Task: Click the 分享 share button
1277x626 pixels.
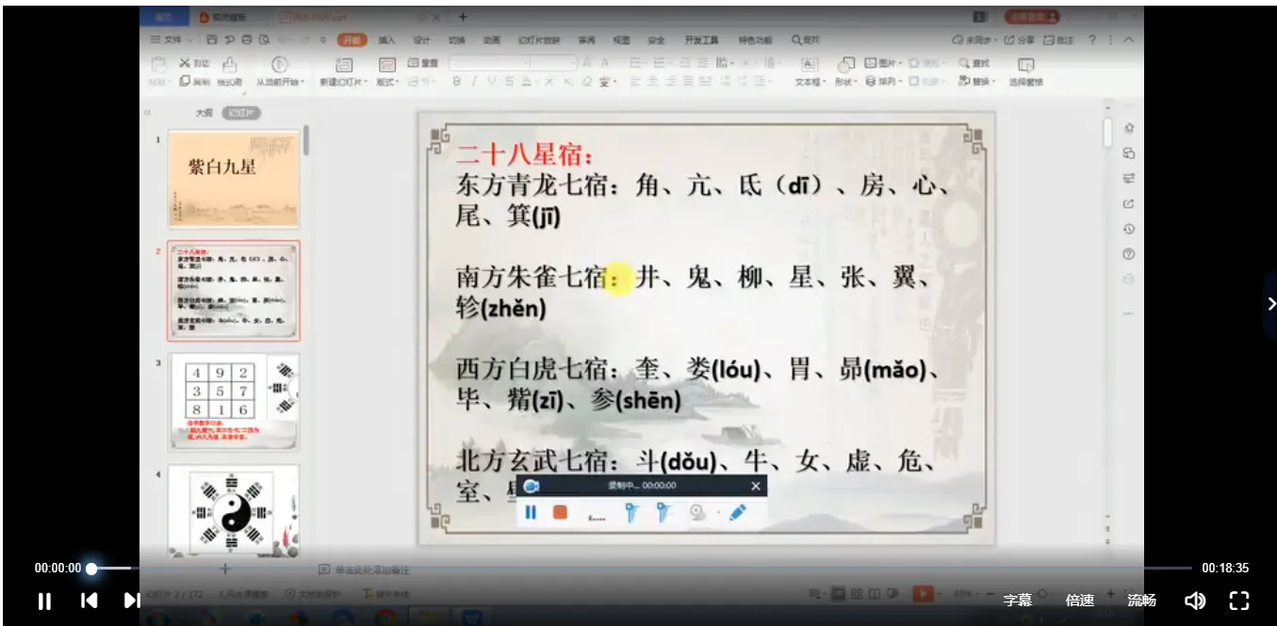Action: pos(1020,40)
